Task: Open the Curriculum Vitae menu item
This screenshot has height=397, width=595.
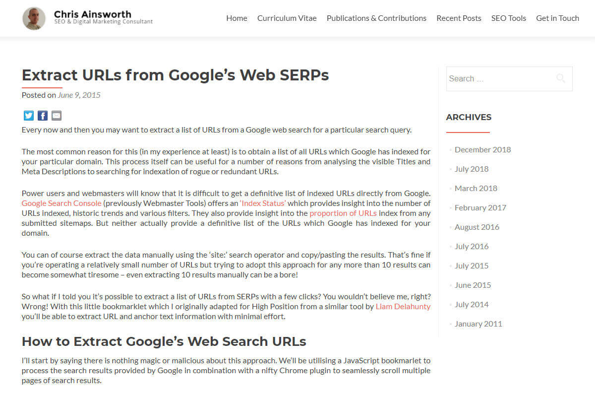Action: click(287, 18)
